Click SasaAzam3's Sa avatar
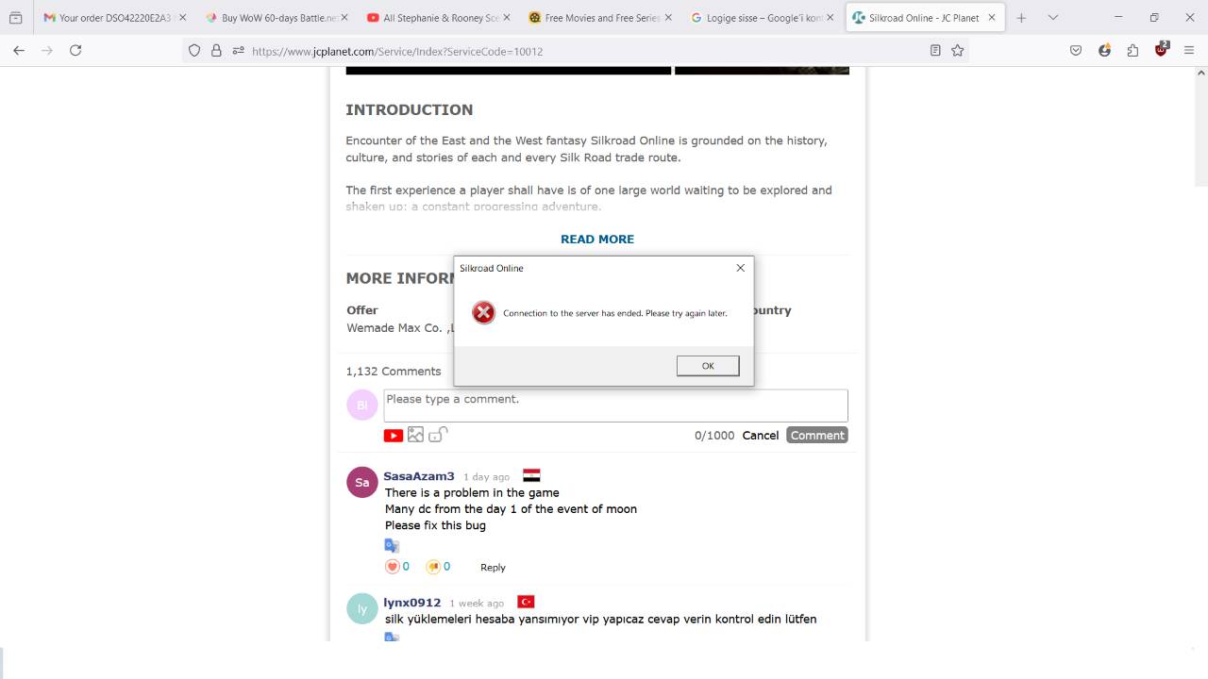 361,482
